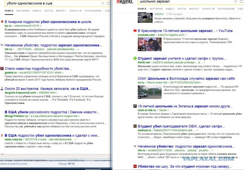Image resolution: width=244 pixels, height=170 pixels.
Task: Open 'В США убили российского подростка' result
Action: click(x=52, y=112)
